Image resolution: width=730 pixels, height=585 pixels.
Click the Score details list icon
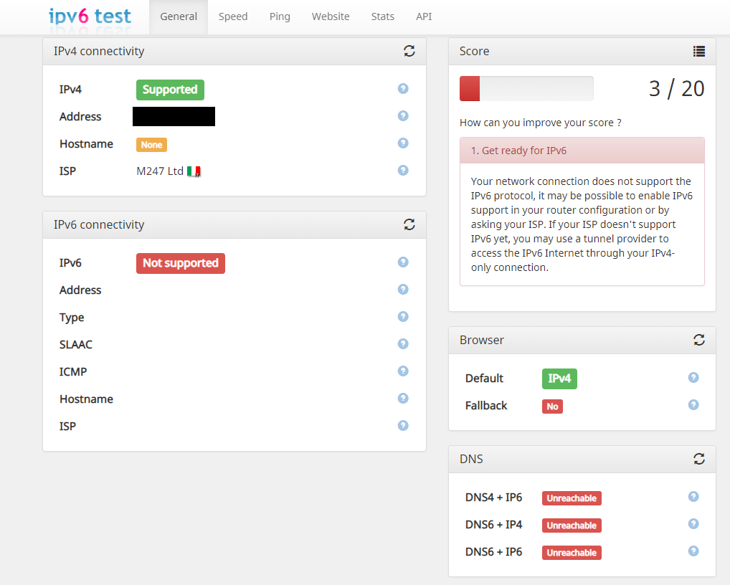click(699, 51)
